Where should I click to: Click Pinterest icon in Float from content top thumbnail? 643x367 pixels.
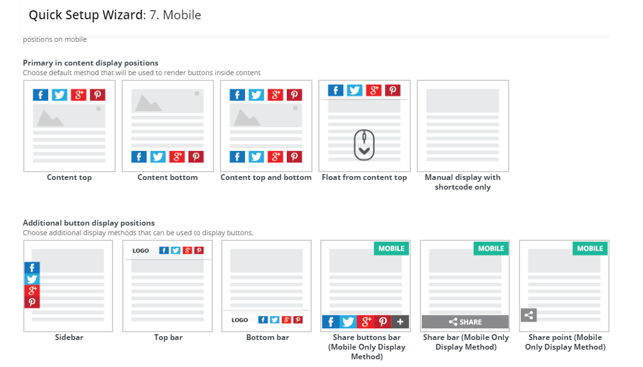(393, 90)
